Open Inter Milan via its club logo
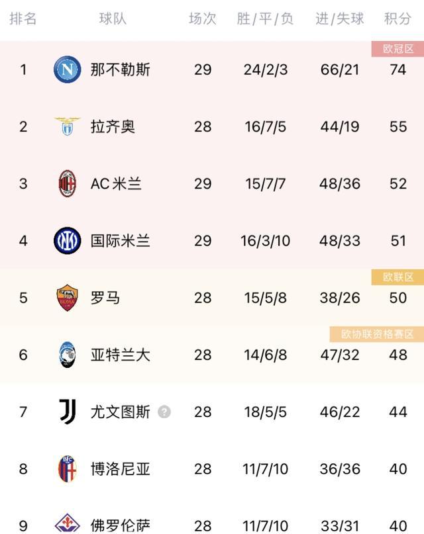 point(66,240)
